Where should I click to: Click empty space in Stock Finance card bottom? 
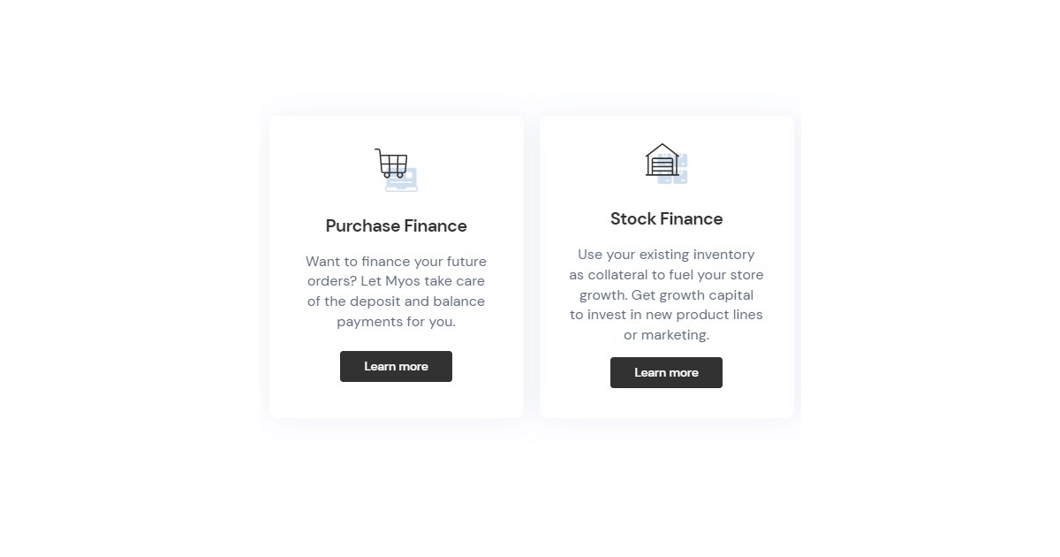666,404
